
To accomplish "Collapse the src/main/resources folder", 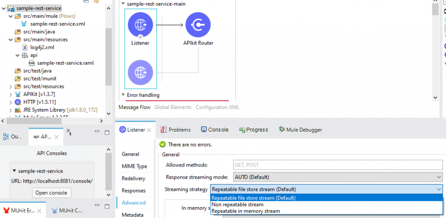I will point(11,40).
